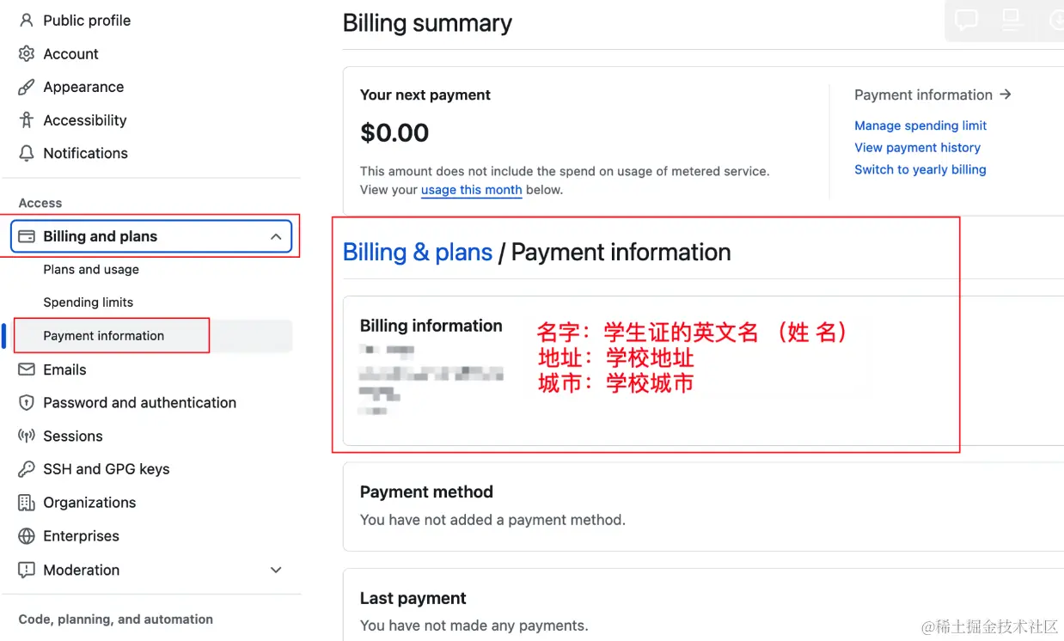Click the SSH and GPG keys icon

pyautogui.click(x=27, y=469)
